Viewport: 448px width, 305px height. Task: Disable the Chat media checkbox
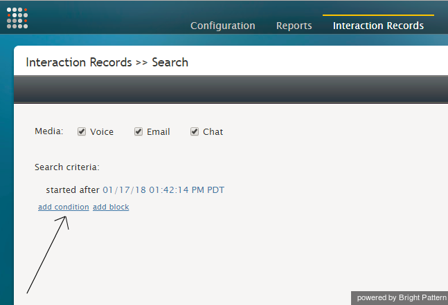click(195, 131)
